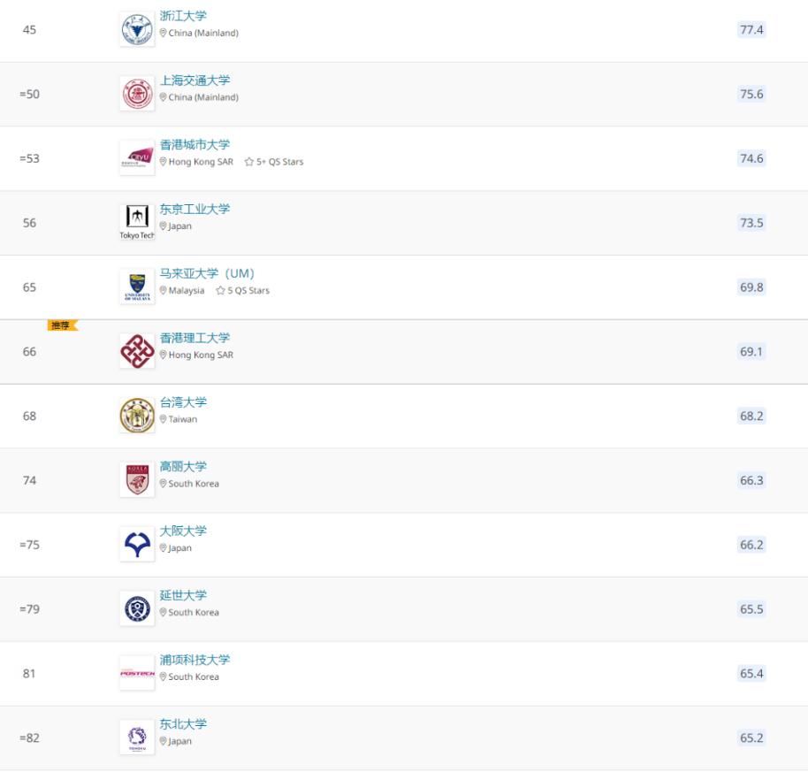Click the Yonsei University logo
The height and width of the screenshot is (772, 808).
[x=137, y=609]
